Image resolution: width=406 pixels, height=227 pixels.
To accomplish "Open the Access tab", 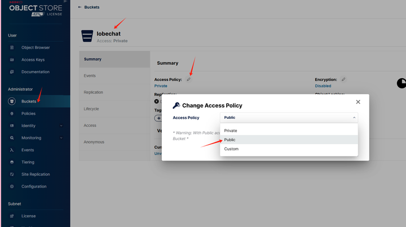I will click(x=114, y=126).
